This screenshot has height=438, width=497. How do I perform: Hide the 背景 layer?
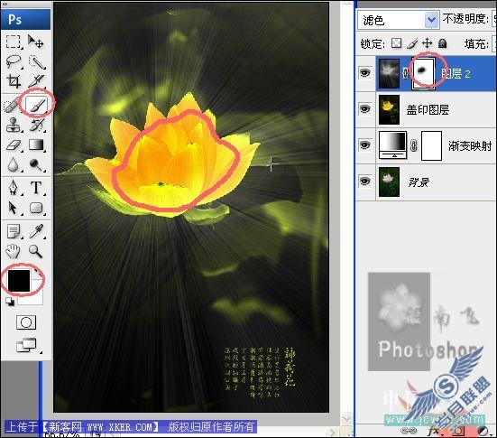[364, 181]
